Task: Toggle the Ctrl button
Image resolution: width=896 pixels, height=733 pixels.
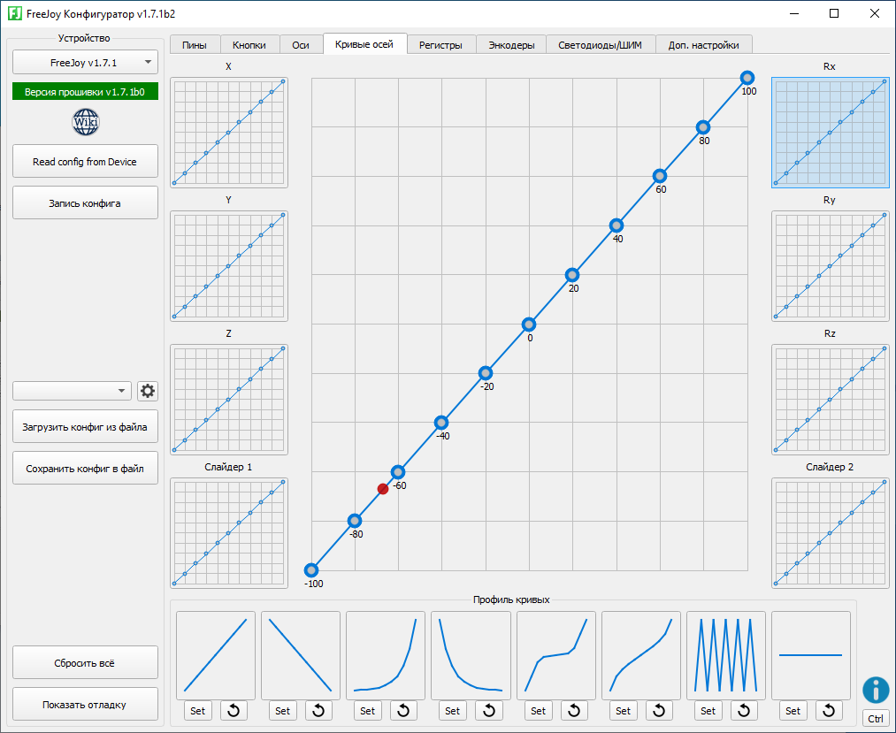Action: [x=875, y=719]
